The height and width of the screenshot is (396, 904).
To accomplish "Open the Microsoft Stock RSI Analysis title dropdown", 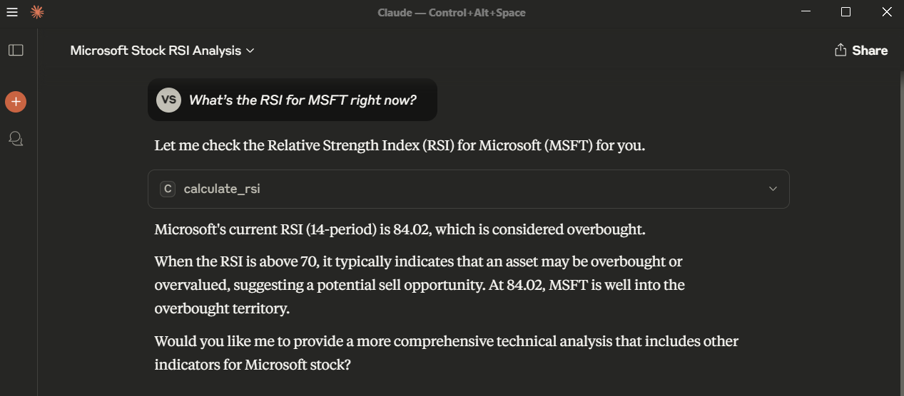I will pyautogui.click(x=162, y=51).
